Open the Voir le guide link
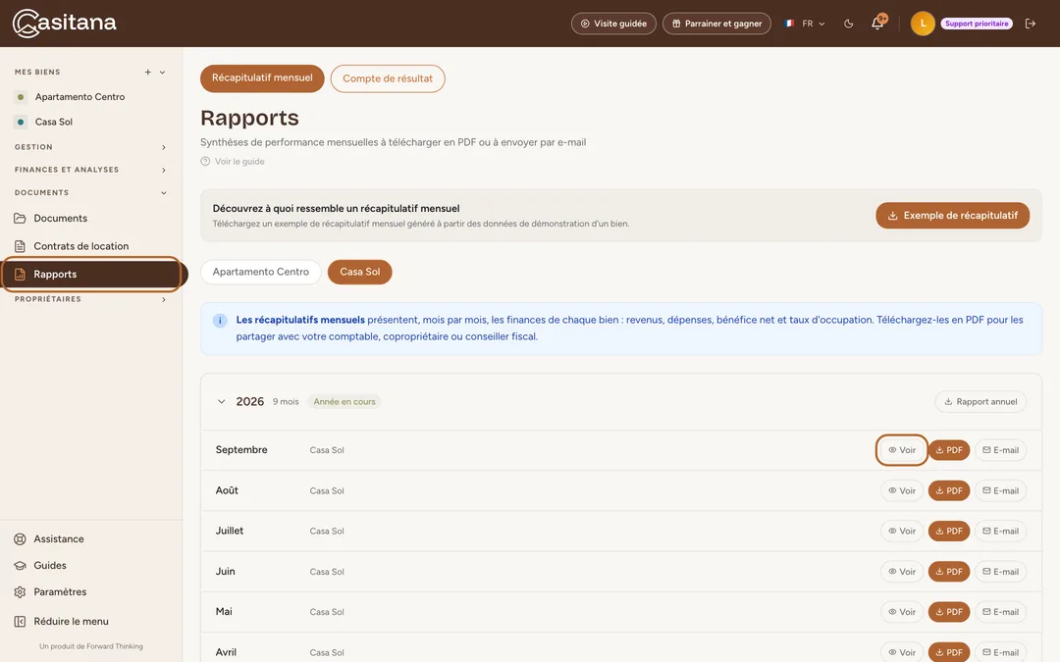This screenshot has height=662, width=1060. click(x=233, y=162)
